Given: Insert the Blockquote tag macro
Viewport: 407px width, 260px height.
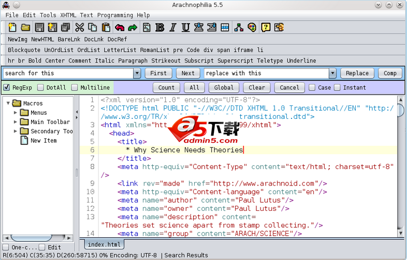Looking at the screenshot, I should click(24, 50).
